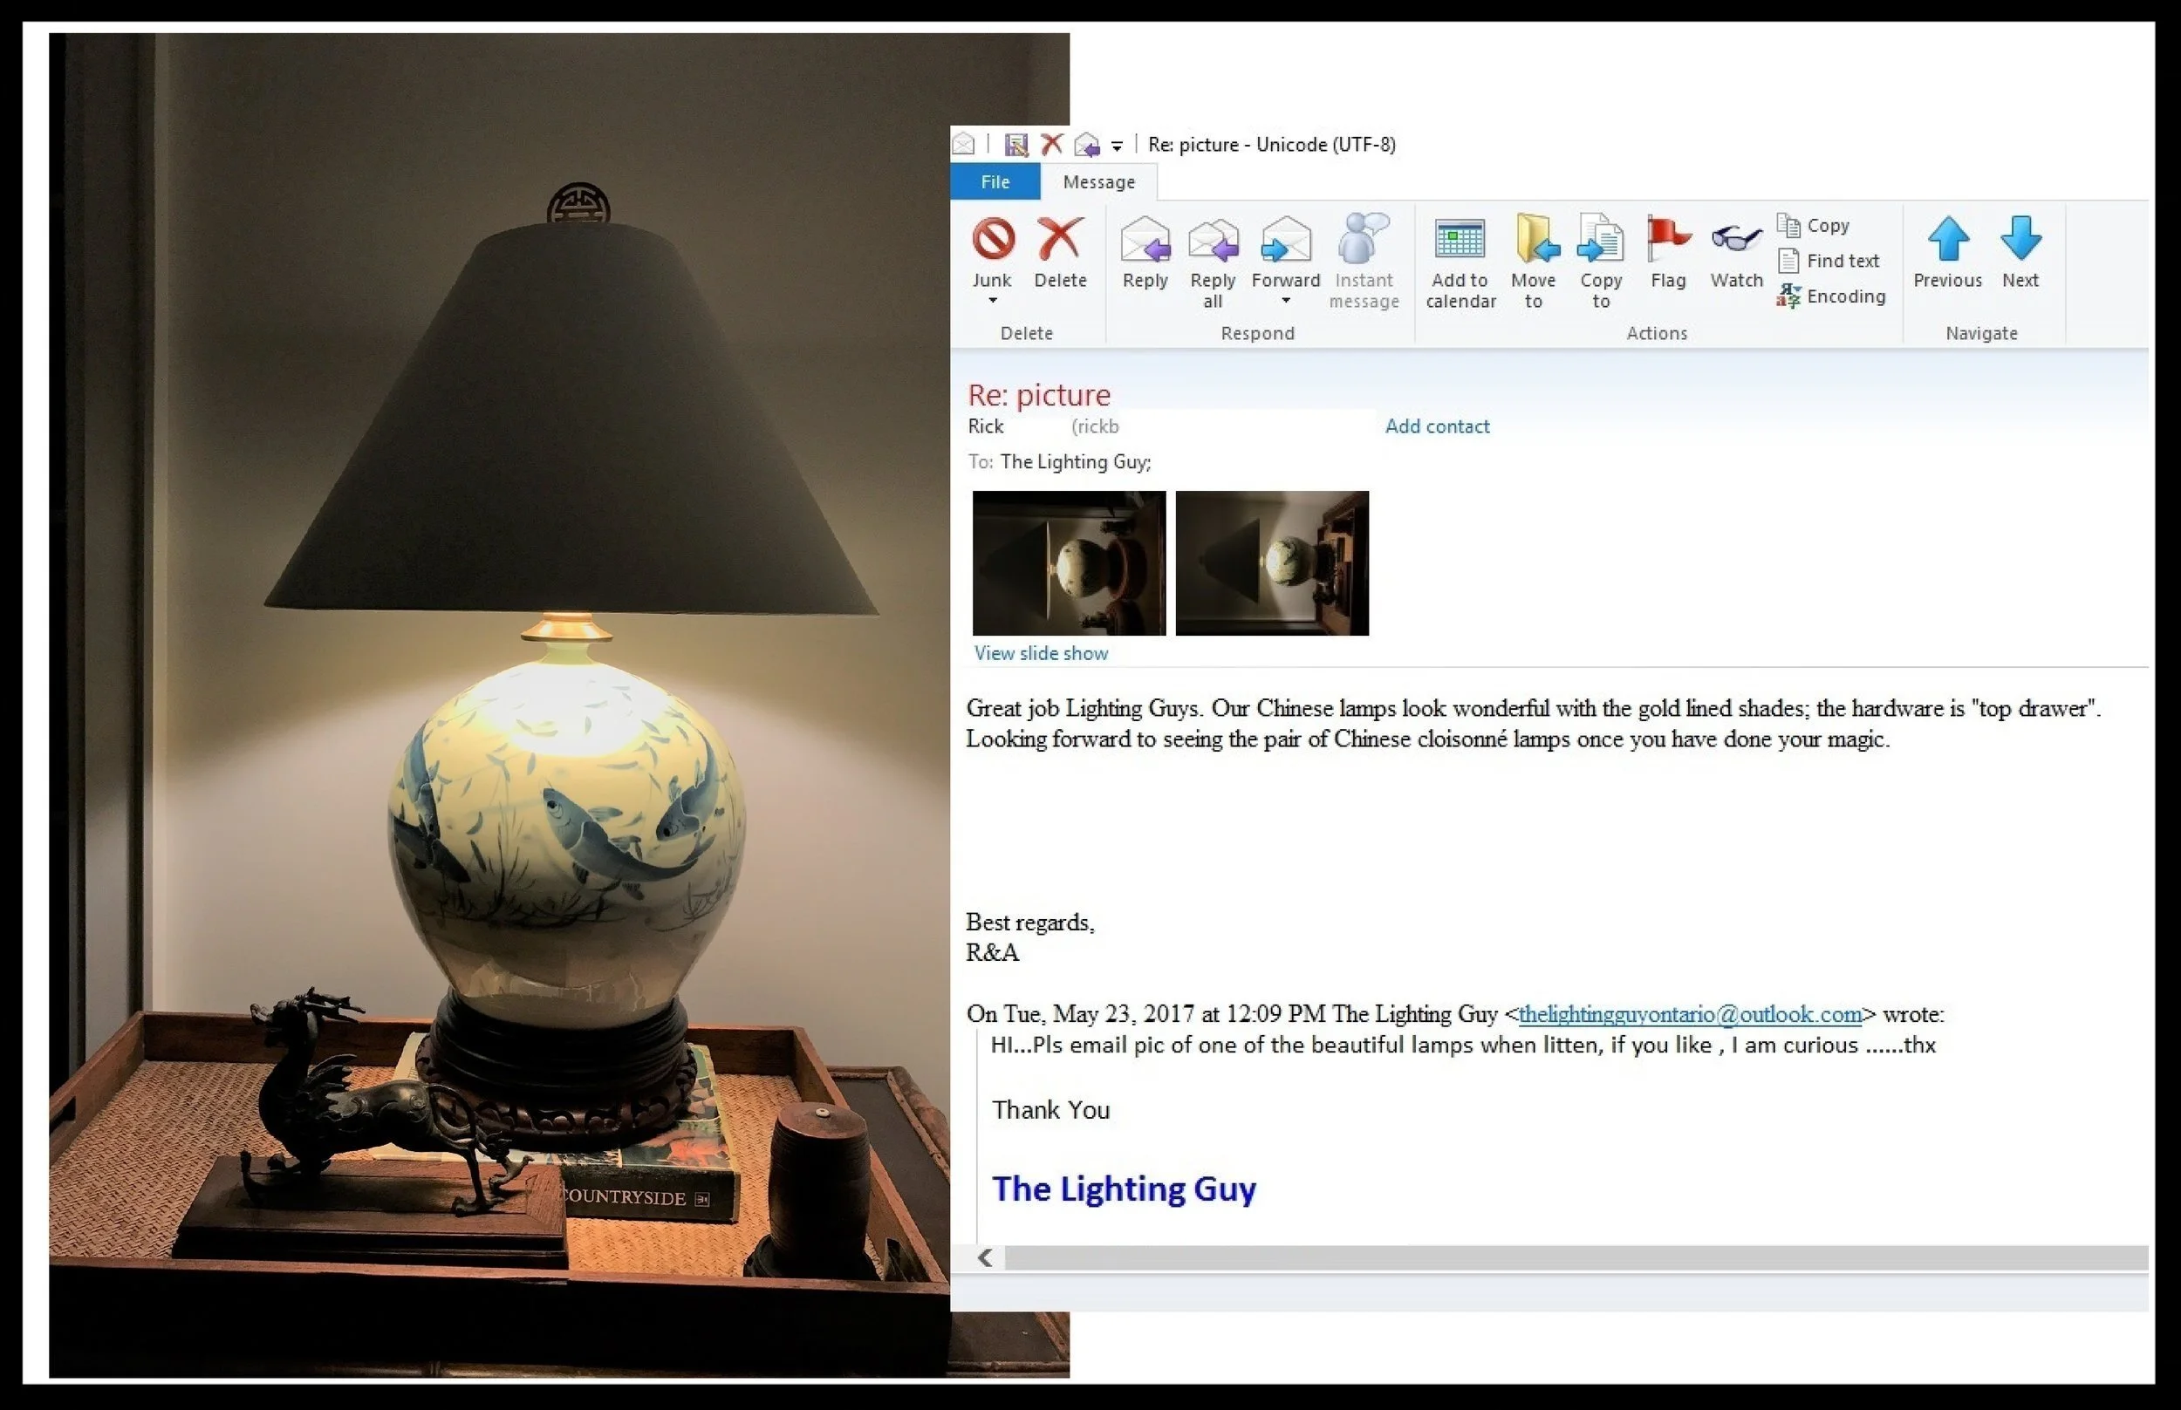
Task: Click the Move to folder icon
Action: pyautogui.click(x=1535, y=240)
